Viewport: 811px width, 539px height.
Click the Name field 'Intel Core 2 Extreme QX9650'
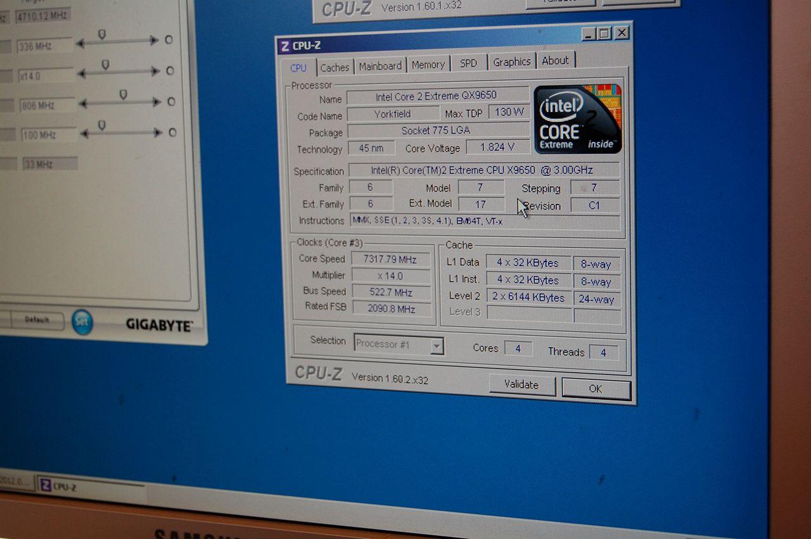437,96
